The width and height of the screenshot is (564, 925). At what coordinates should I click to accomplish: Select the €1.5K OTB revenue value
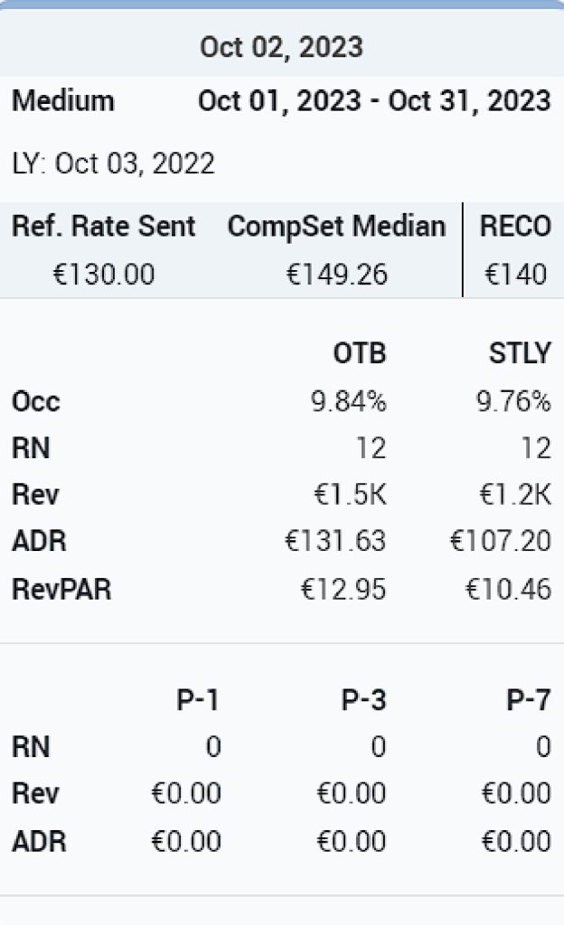[x=351, y=494]
